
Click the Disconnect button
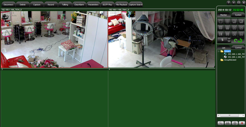(9, 5)
